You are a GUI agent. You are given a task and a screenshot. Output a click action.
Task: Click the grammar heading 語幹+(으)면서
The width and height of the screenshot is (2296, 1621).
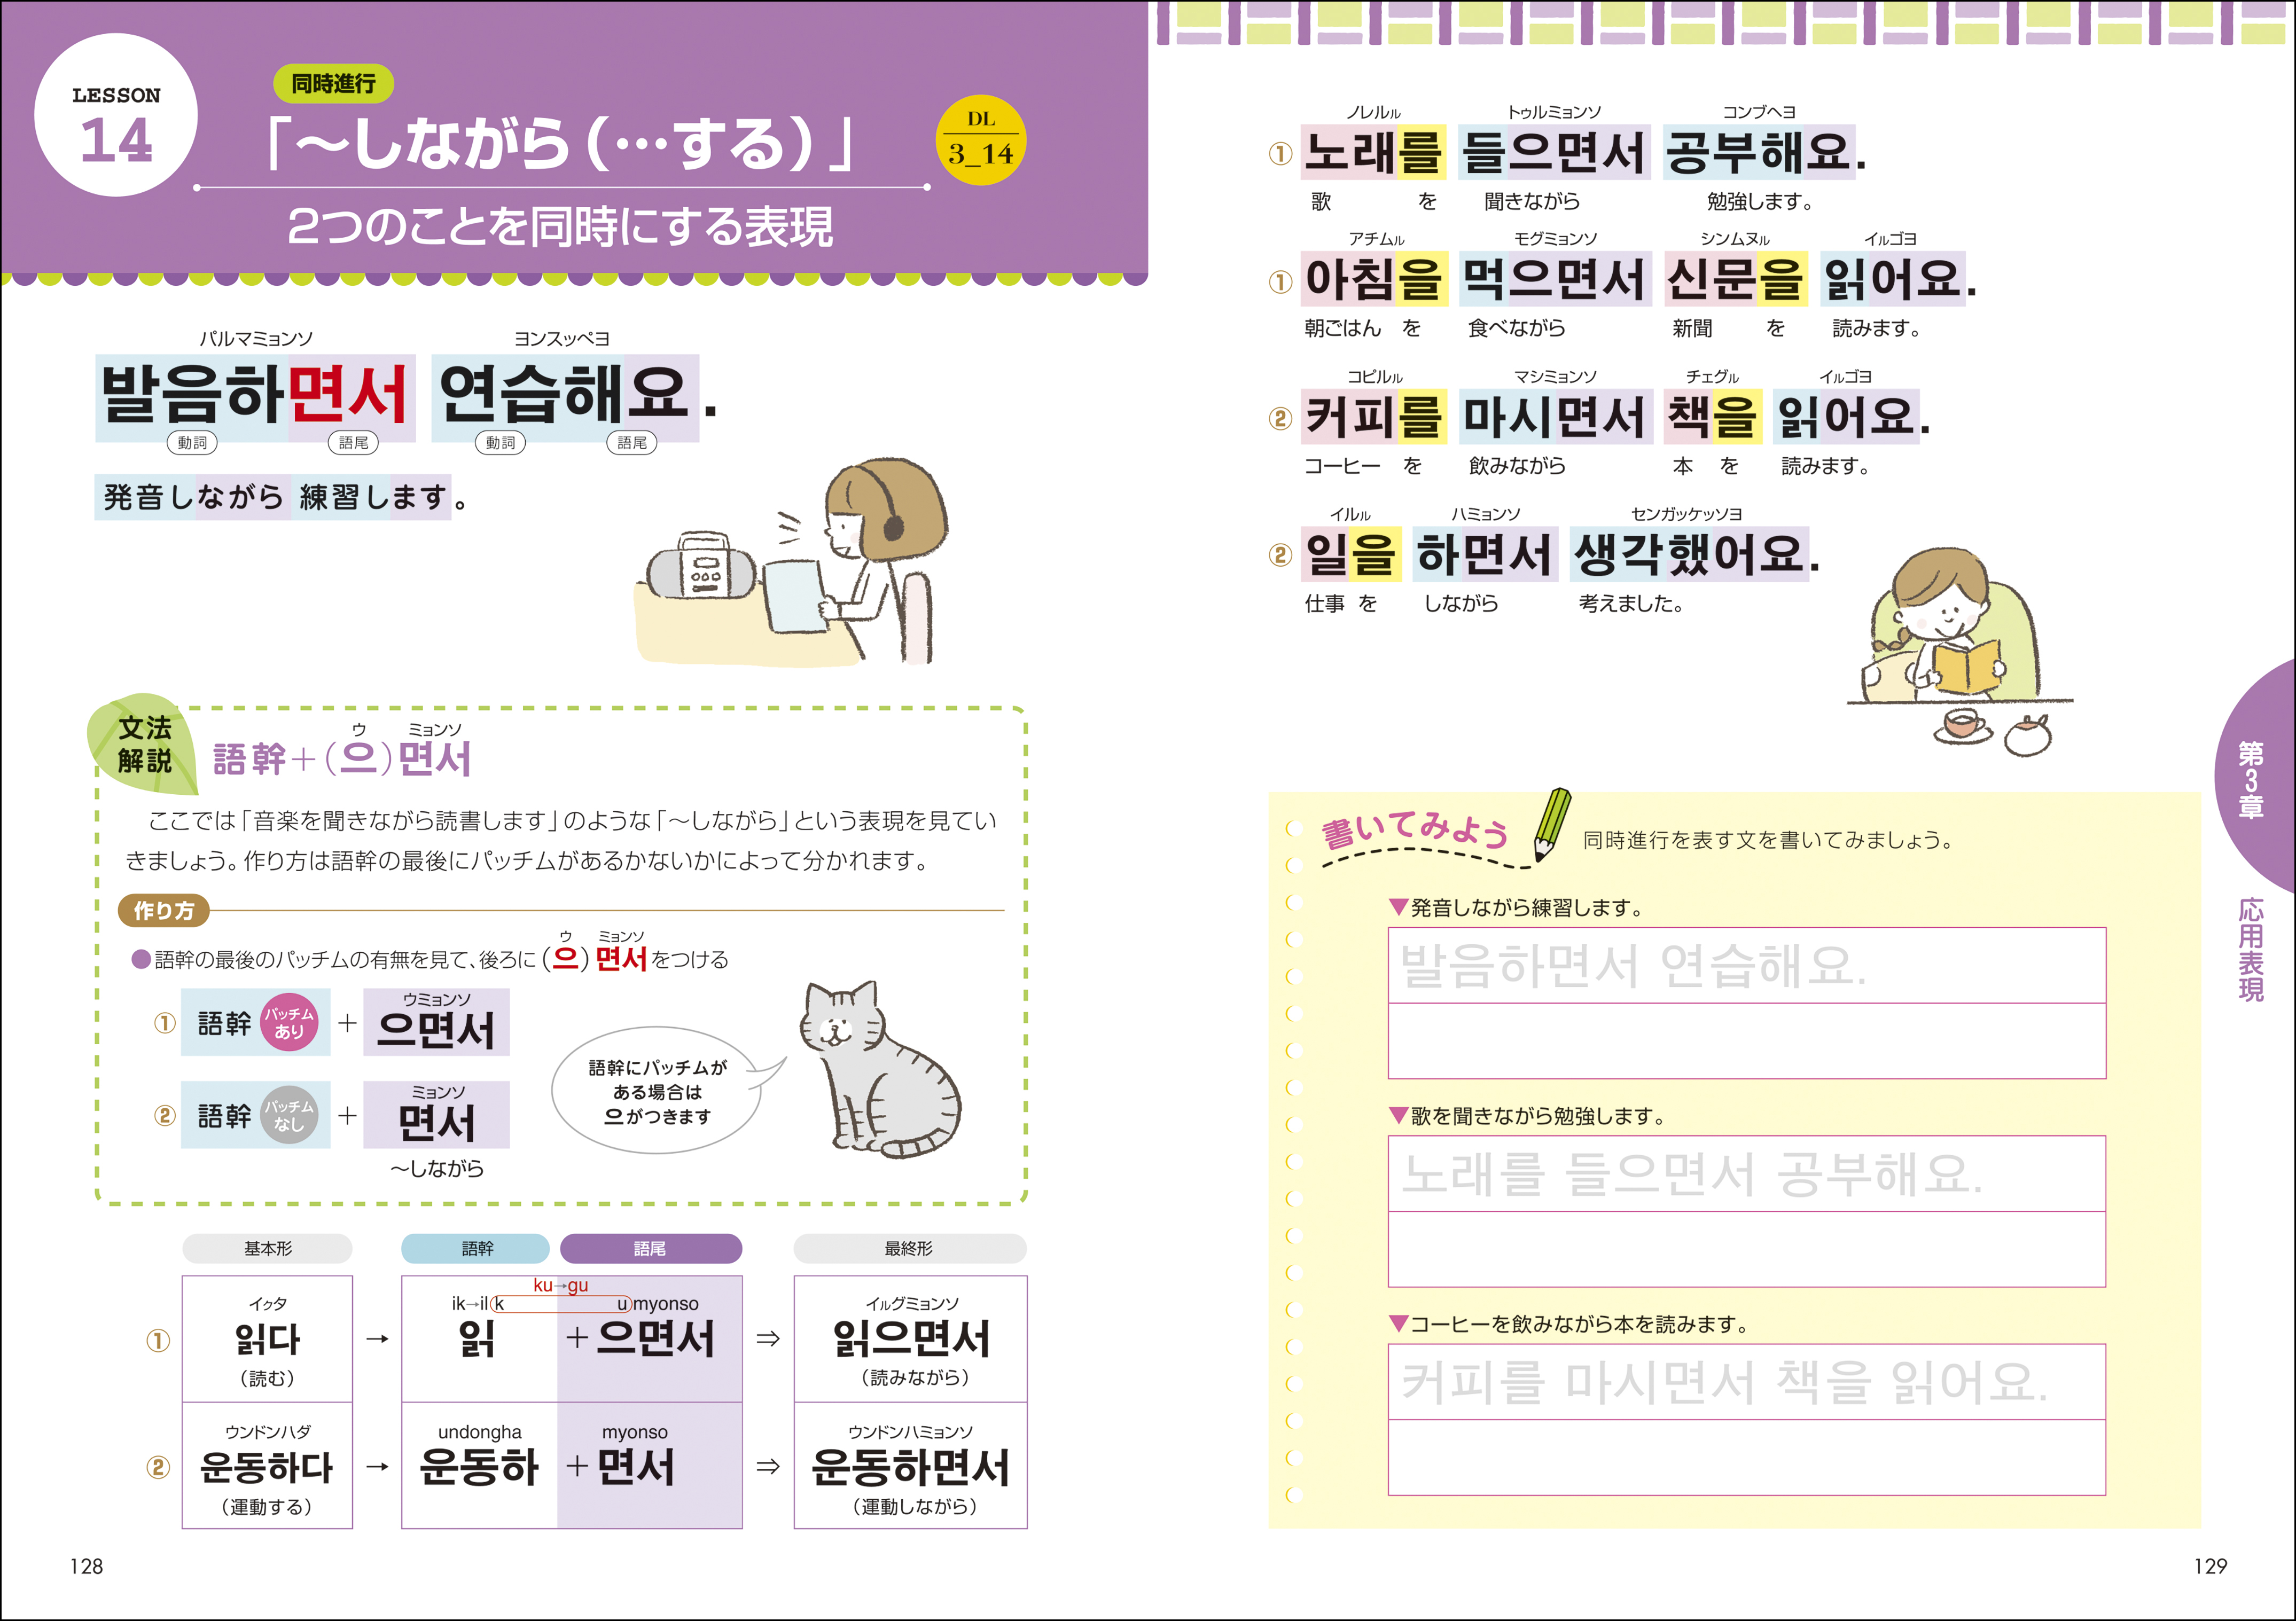click(x=342, y=759)
